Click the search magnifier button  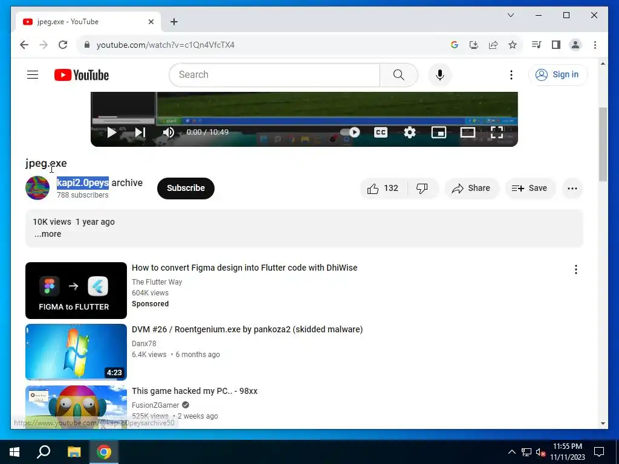(399, 74)
